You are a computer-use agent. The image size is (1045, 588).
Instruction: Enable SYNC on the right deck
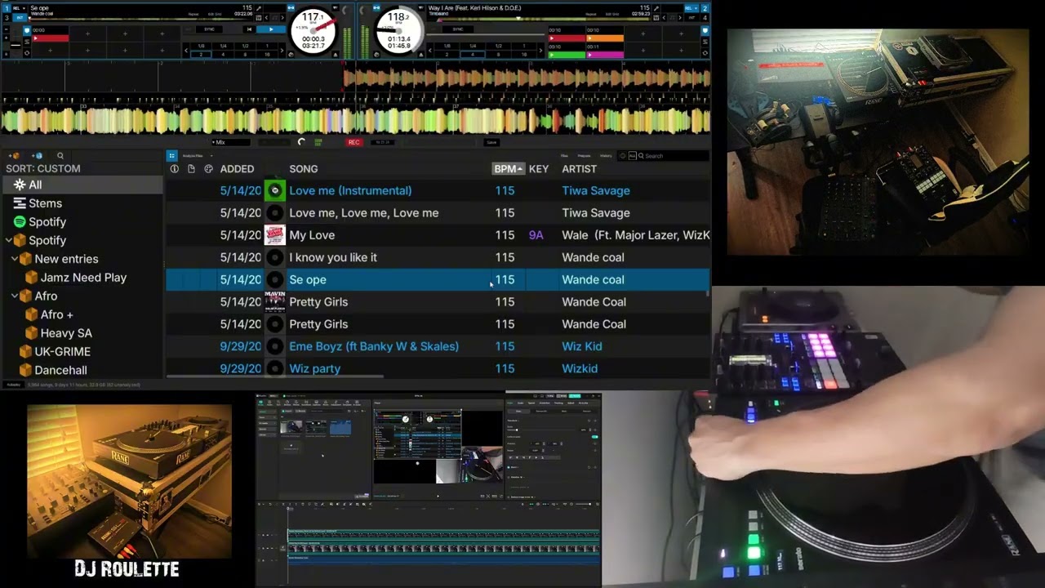pos(458,29)
